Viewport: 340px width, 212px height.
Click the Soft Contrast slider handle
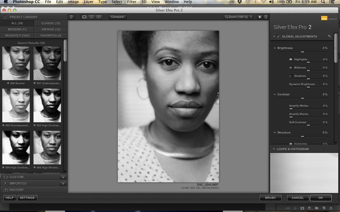(x=308, y=125)
